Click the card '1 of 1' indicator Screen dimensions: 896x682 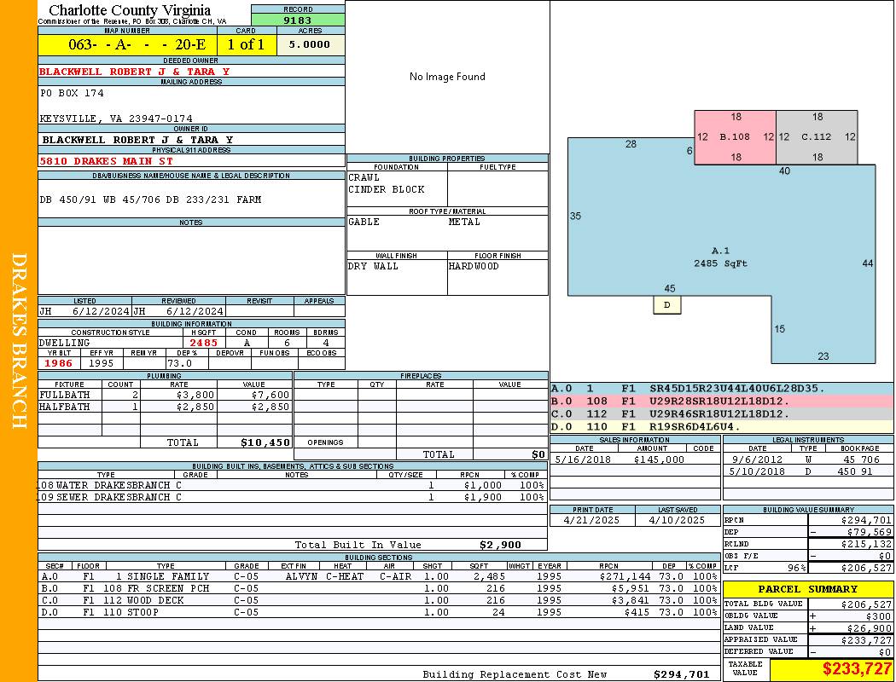click(x=247, y=44)
